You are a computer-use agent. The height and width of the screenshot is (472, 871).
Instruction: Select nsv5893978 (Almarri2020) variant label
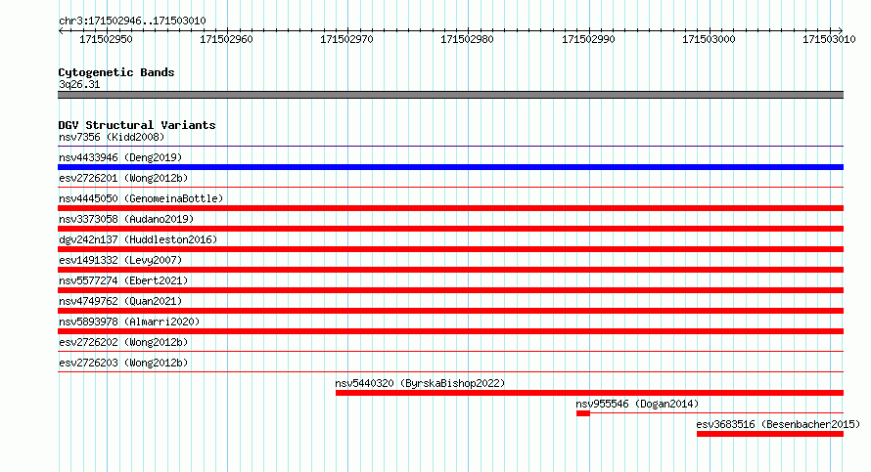pyautogui.click(x=129, y=322)
